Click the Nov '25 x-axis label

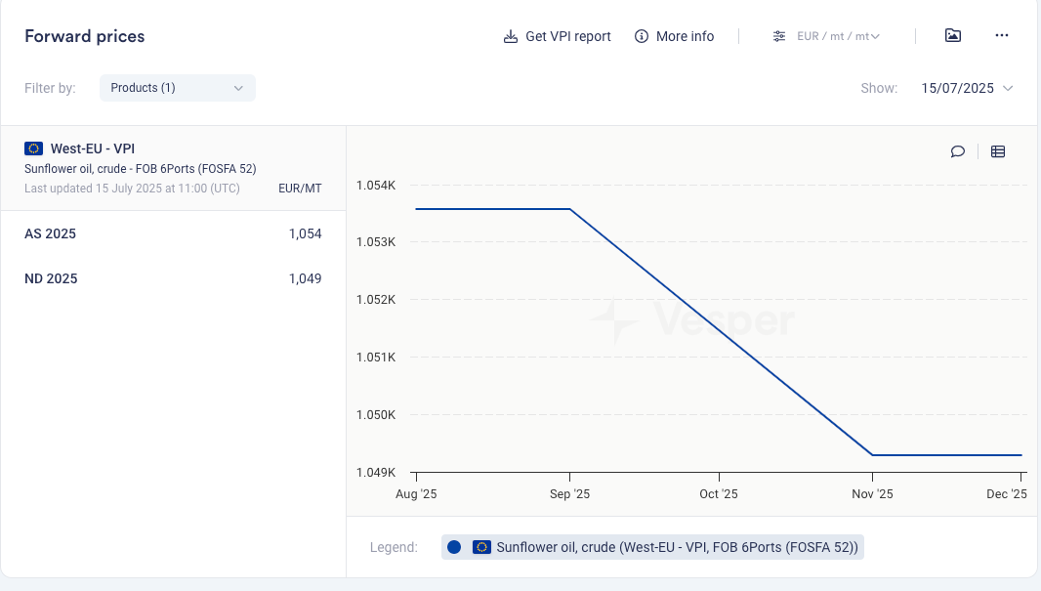872,494
